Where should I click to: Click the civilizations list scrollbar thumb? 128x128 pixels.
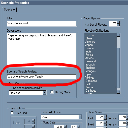tap(118, 42)
